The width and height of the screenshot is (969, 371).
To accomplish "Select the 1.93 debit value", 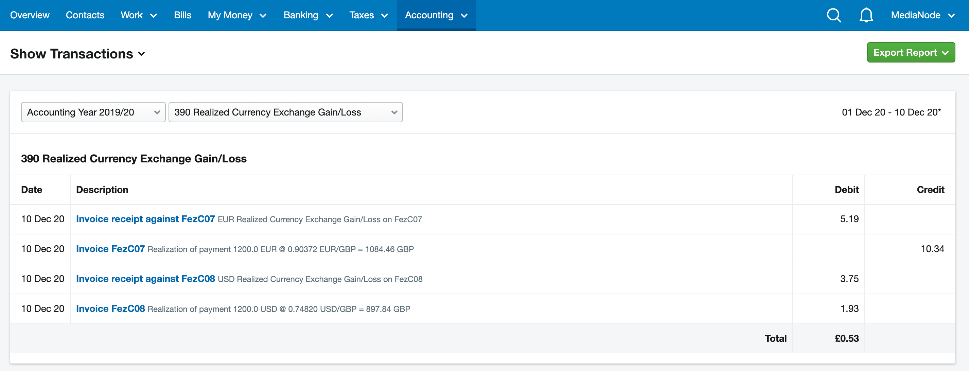I will coord(849,308).
